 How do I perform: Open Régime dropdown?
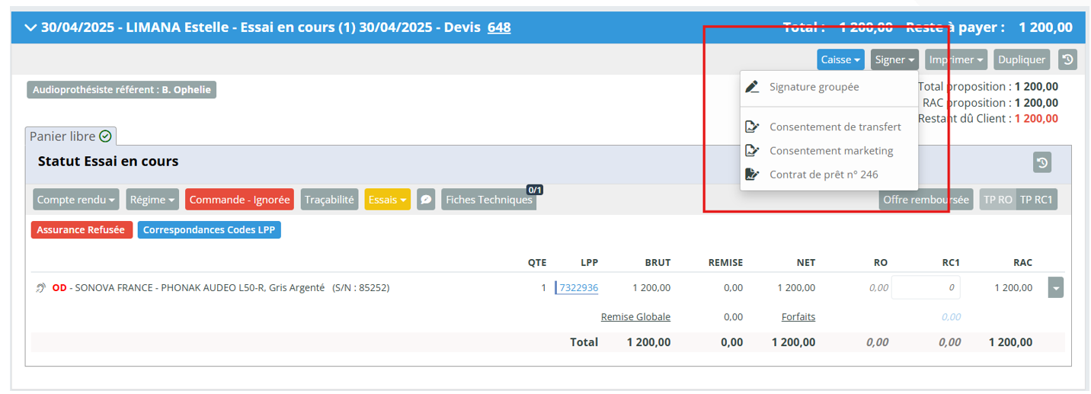pos(152,200)
